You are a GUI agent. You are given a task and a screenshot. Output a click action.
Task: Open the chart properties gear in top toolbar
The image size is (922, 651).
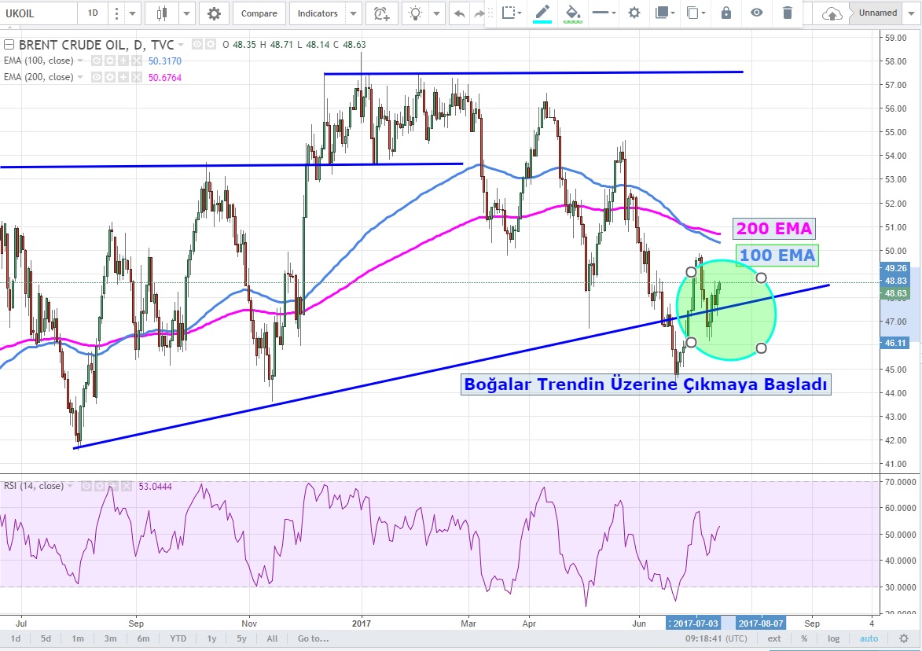pos(214,13)
